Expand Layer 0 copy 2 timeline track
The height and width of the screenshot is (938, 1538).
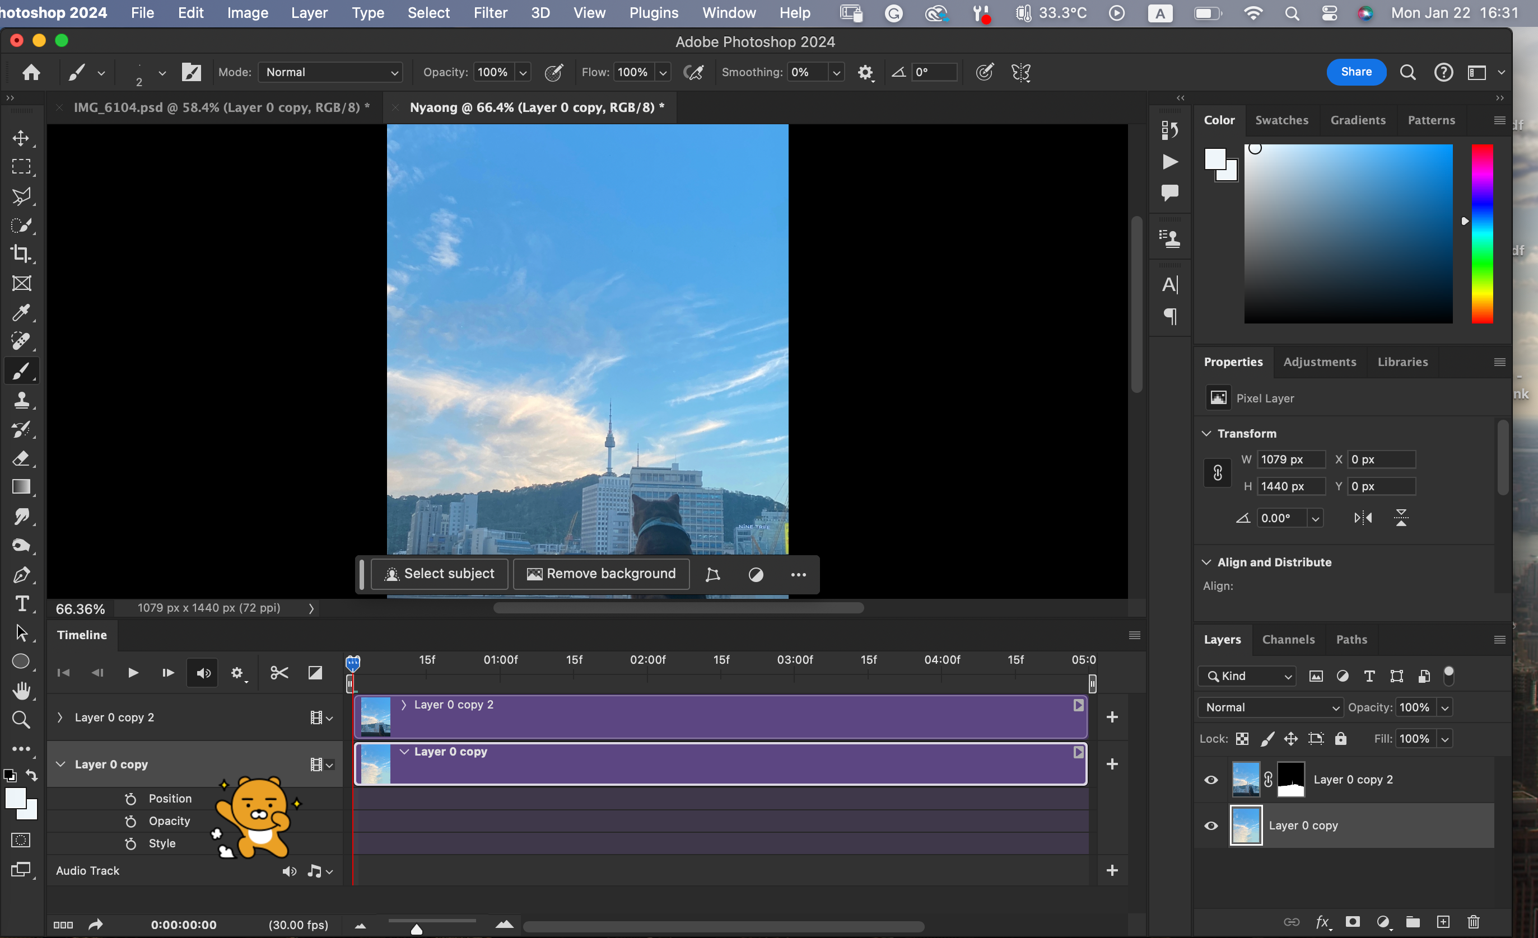pyautogui.click(x=60, y=717)
